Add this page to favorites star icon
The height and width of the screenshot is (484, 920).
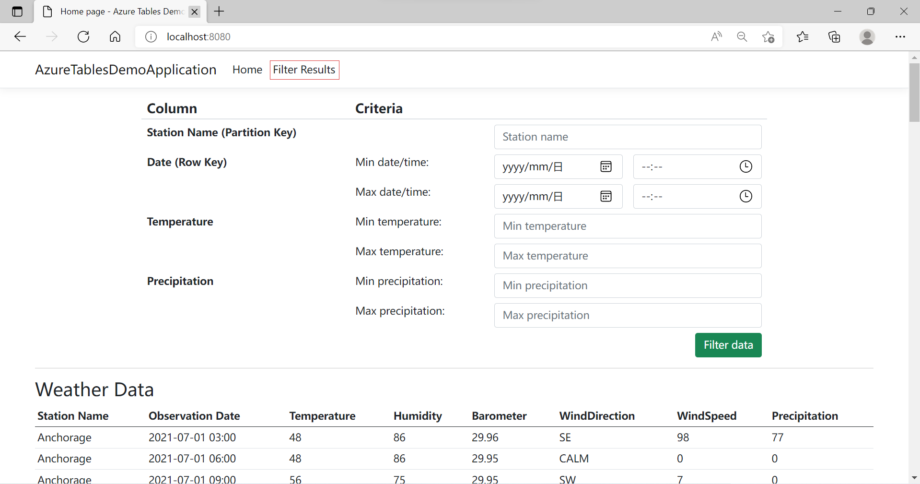768,37
